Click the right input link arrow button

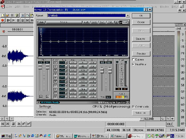48,97
